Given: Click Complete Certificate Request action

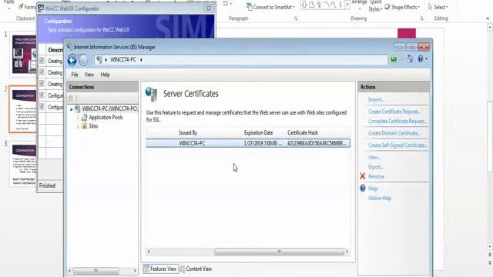Looking at the screenshot, I should tap(397, 122).
